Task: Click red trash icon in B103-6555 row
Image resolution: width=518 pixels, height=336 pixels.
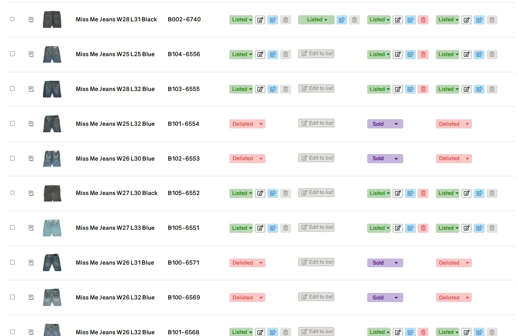Action: 423,89
